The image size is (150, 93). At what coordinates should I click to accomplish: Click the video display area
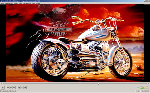tap(75, 43)
